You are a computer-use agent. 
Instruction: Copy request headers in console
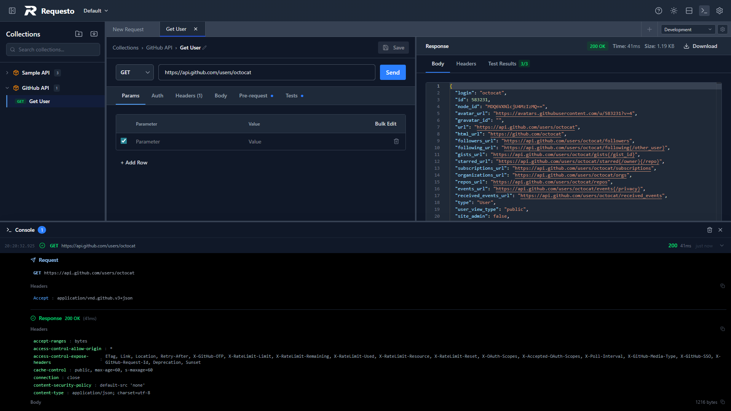pyautogui.click(x=723, y=286)
